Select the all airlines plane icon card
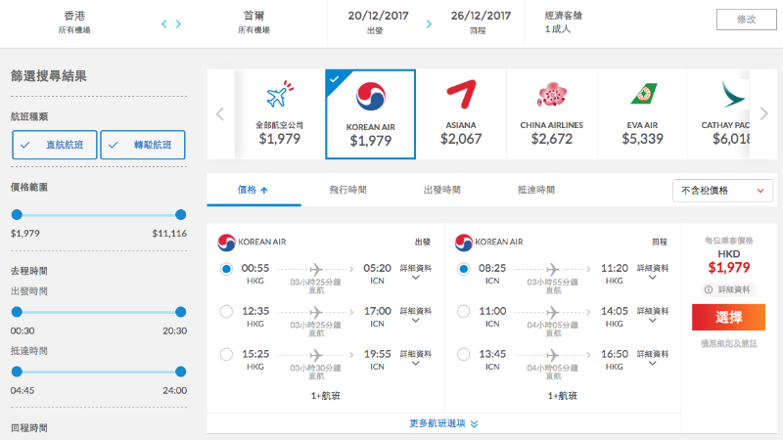The image size is (783, 440). (x=279, y=114)
